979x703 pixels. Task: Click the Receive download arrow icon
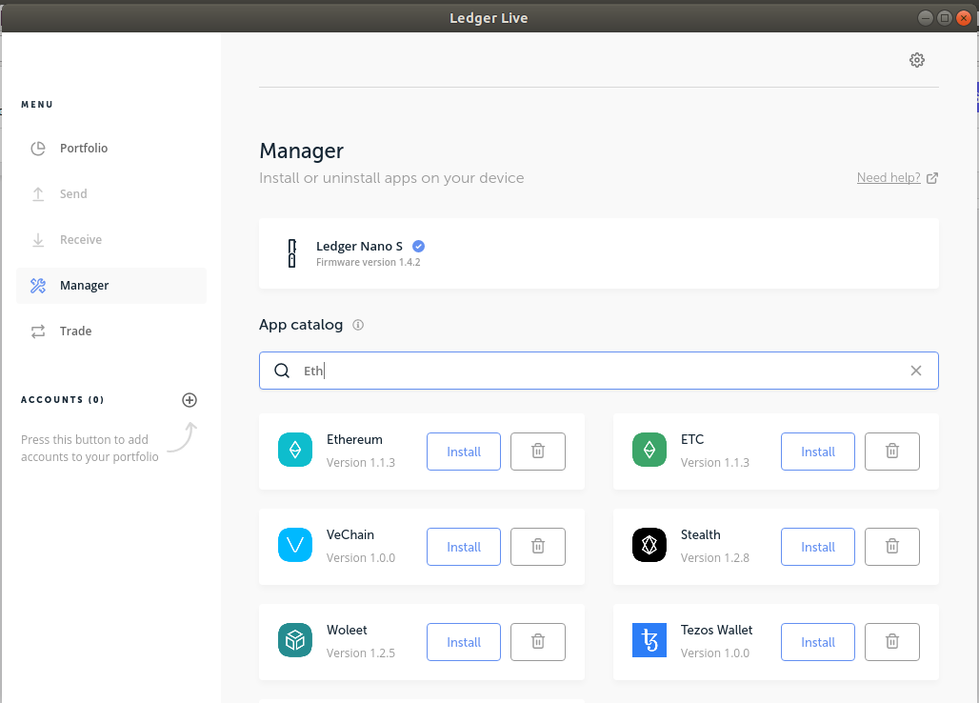tap(38, 240)
